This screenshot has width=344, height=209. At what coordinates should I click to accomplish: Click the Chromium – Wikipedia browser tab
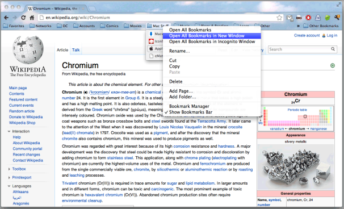(56, 9)
